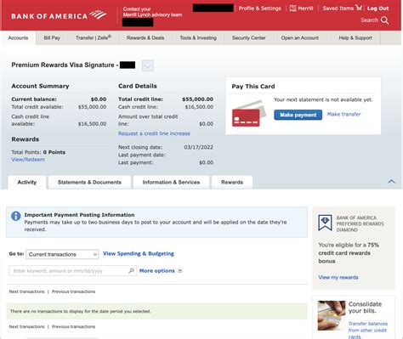Click the Saved Items link
The image size is (403, 339).
click(338, 8)
